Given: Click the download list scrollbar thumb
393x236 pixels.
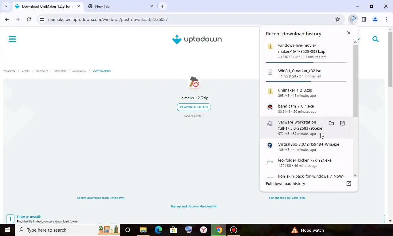Looking at the screenshot, I should [x=355, y=81].
